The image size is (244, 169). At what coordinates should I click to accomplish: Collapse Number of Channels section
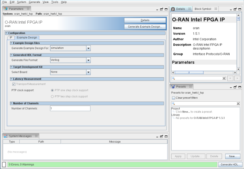coord(11,103)
